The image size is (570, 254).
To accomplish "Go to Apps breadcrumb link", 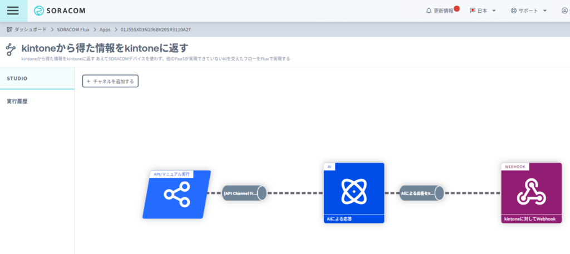I will pyautogui.click(x=105, y=29).
